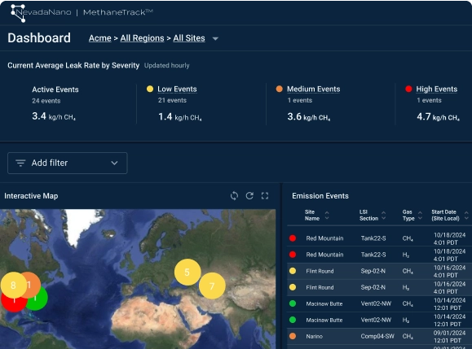The image size is (472, 349).
Task: Select the yellow map cluster labeled 5
Action: 187,272
